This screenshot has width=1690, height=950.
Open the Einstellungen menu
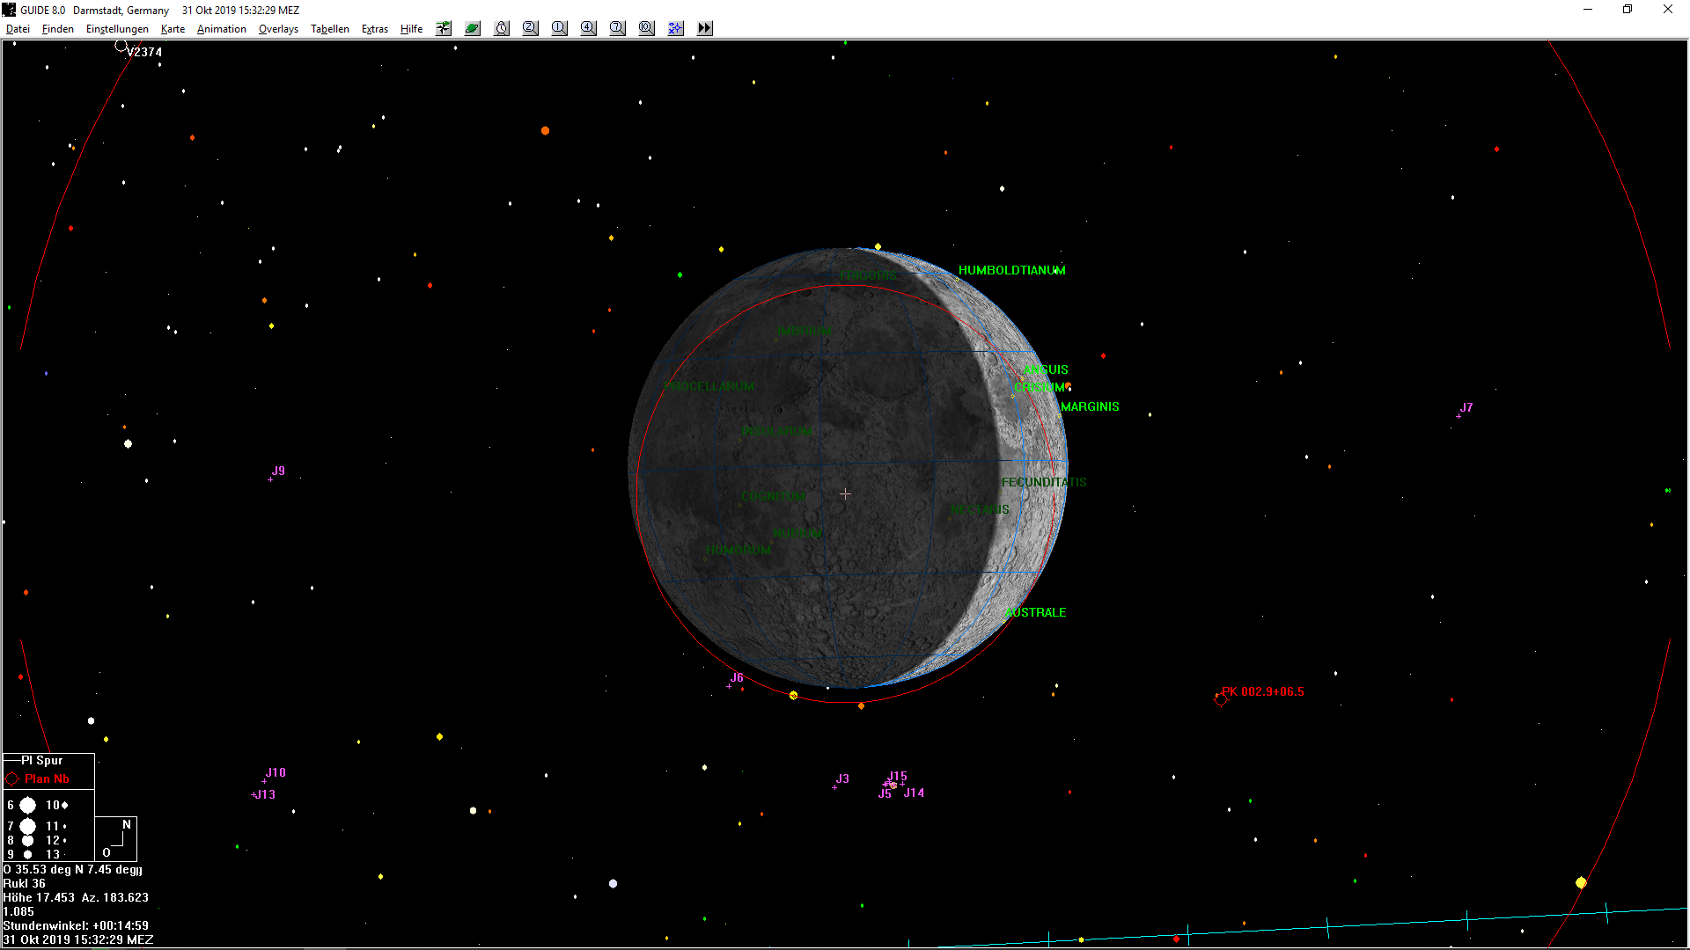(117, 29)
